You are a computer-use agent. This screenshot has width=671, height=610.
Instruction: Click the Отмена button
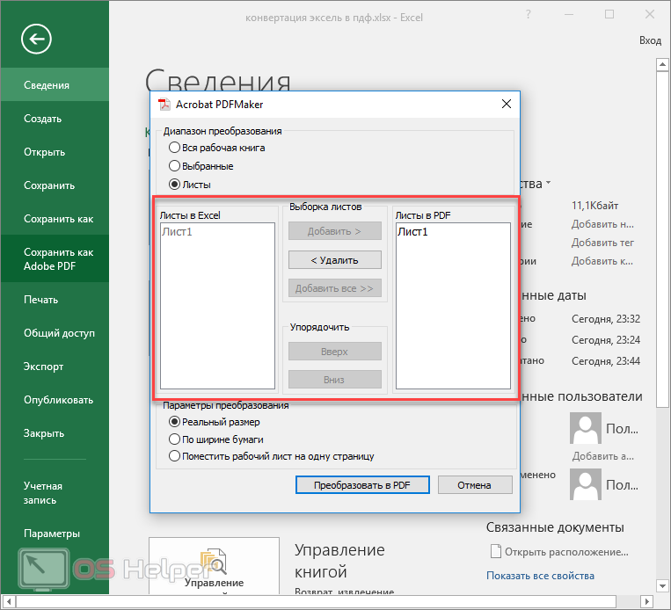click(475, 484)
